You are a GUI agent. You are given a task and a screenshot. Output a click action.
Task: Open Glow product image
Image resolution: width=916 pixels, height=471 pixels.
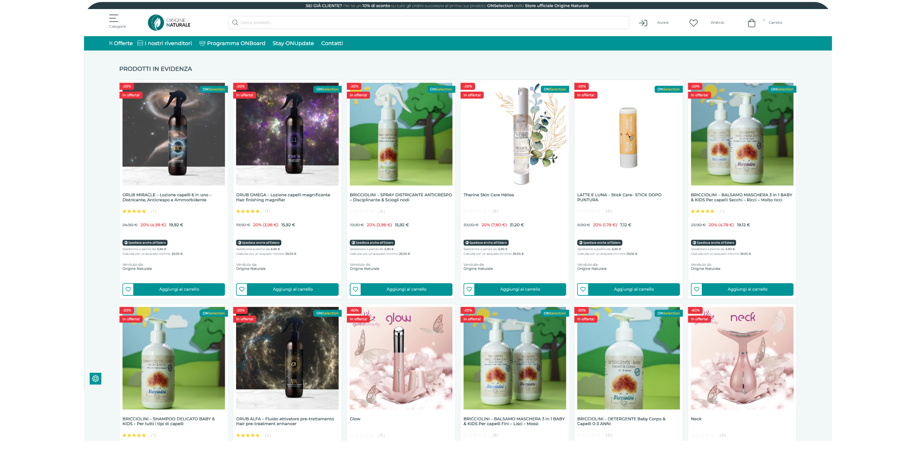[401, 358]
